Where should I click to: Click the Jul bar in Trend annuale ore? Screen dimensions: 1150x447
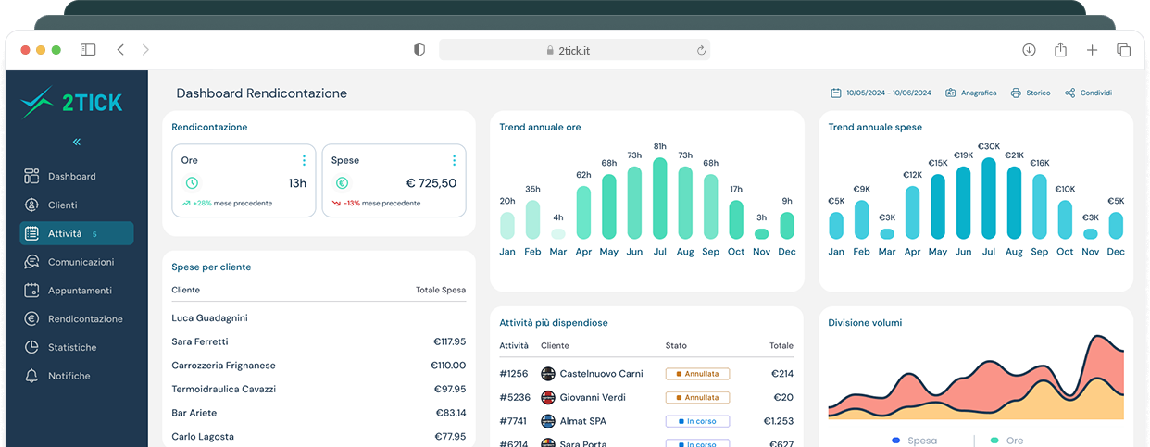[659, 198]
